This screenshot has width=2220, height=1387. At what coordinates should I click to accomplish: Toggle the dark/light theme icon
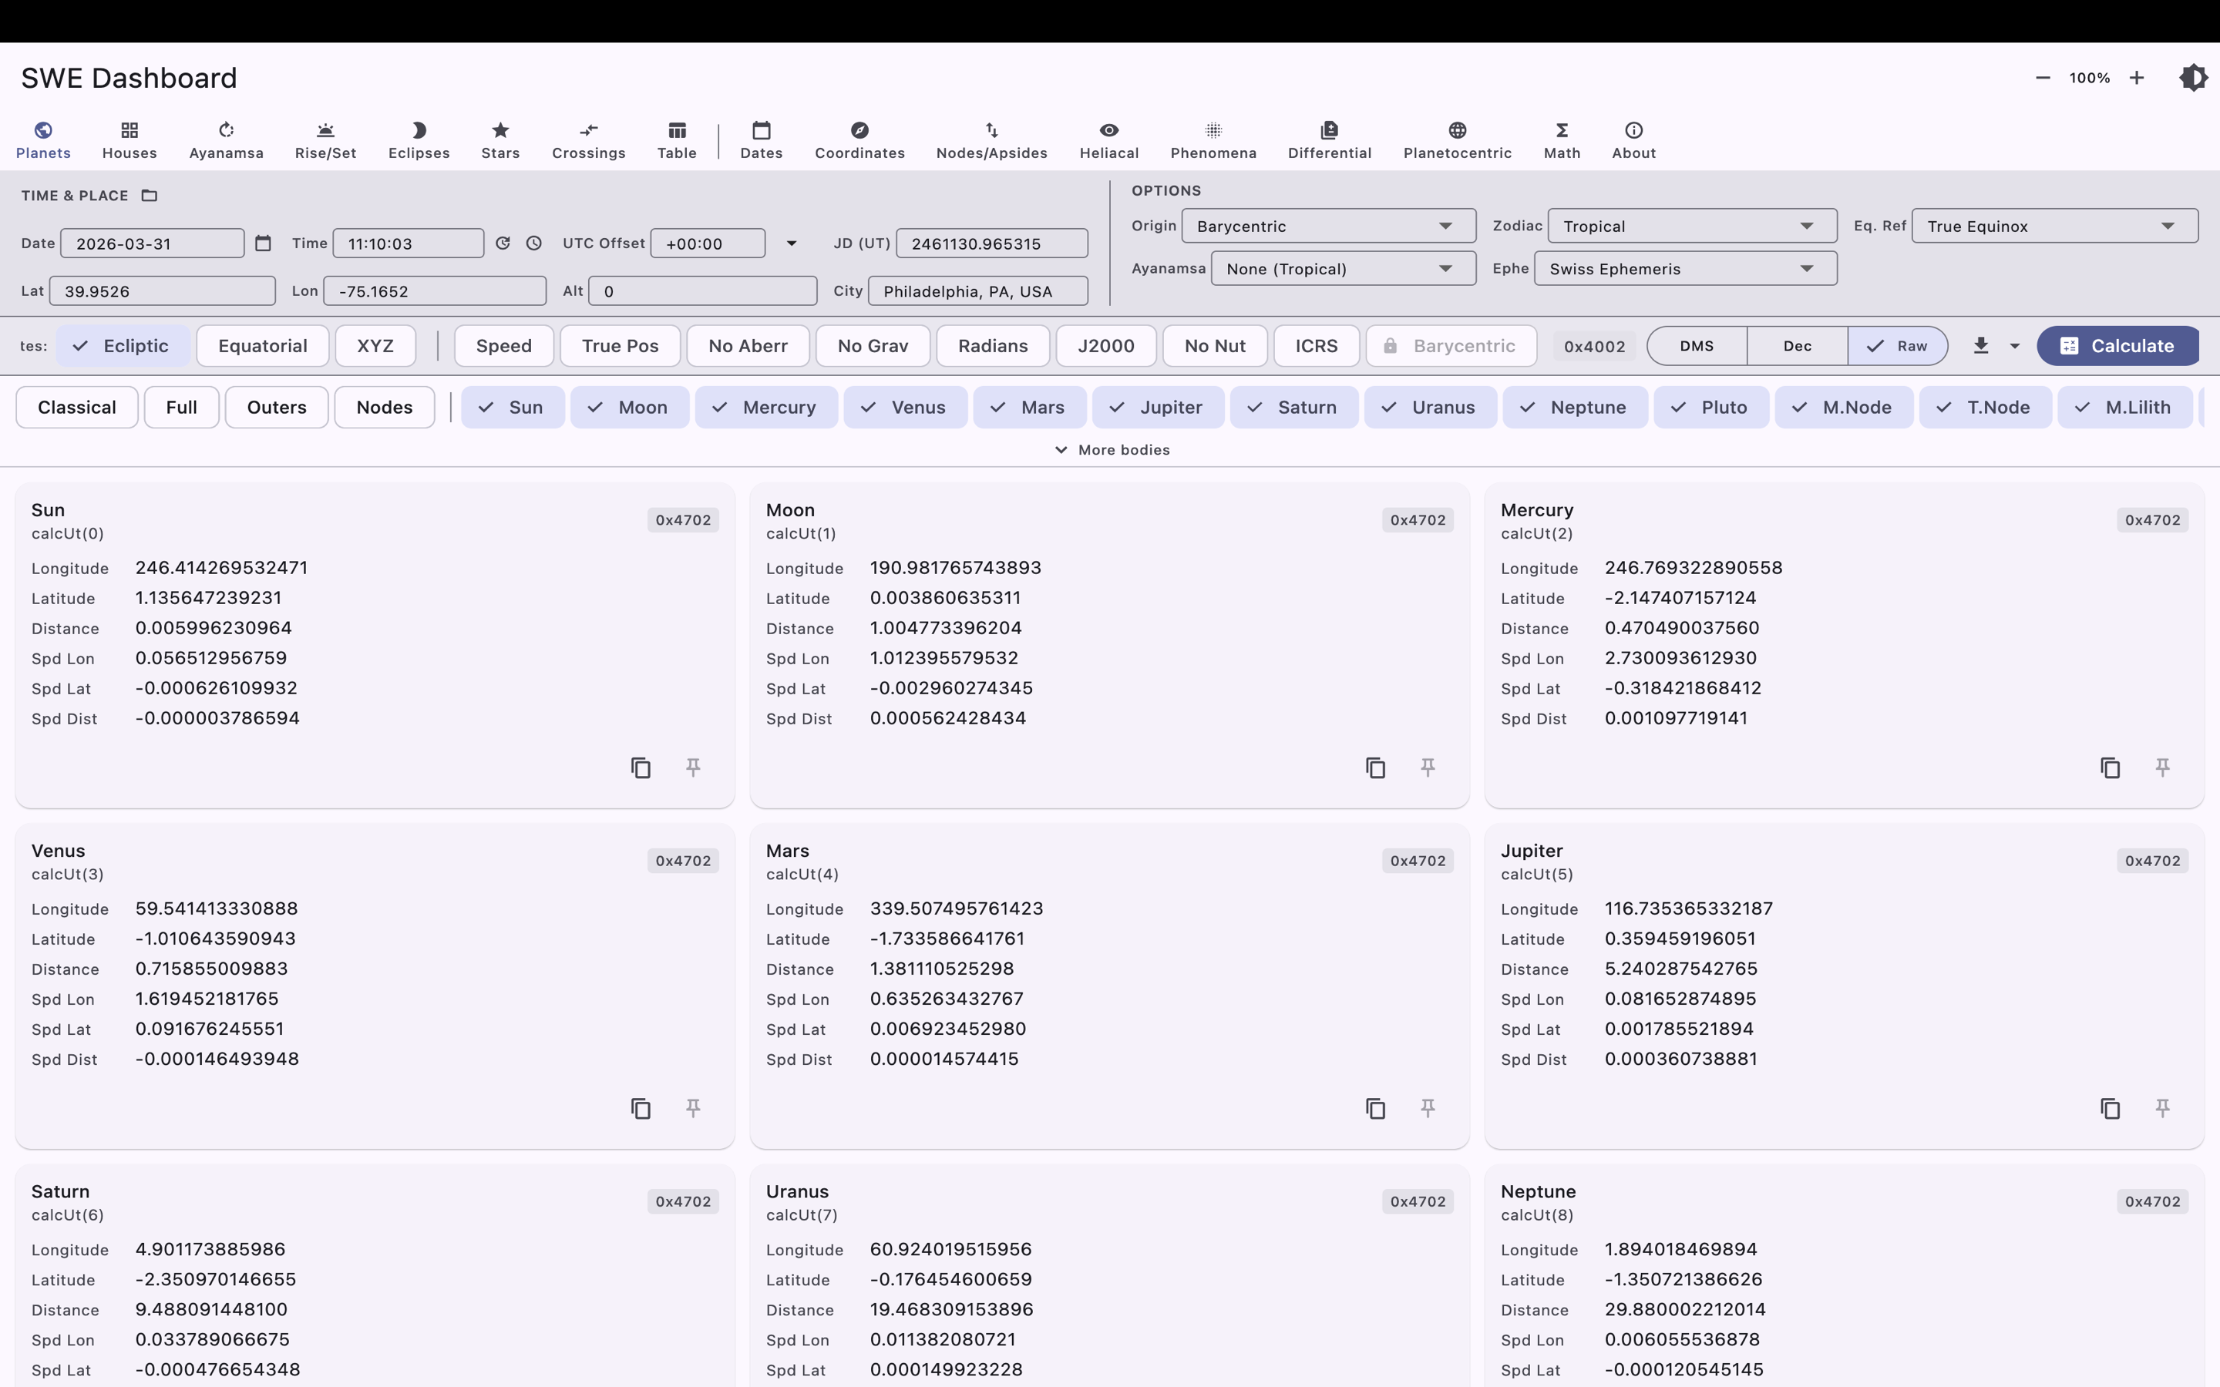[x=2193, y=78]
